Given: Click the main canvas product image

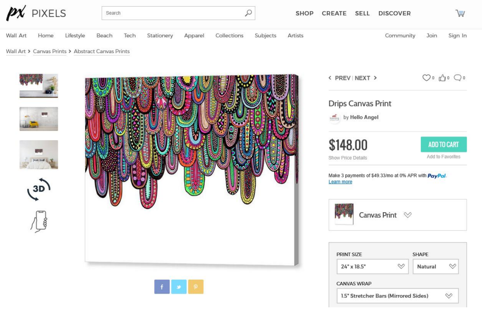Looking at the screenshot, I should (x=192, y=170).
